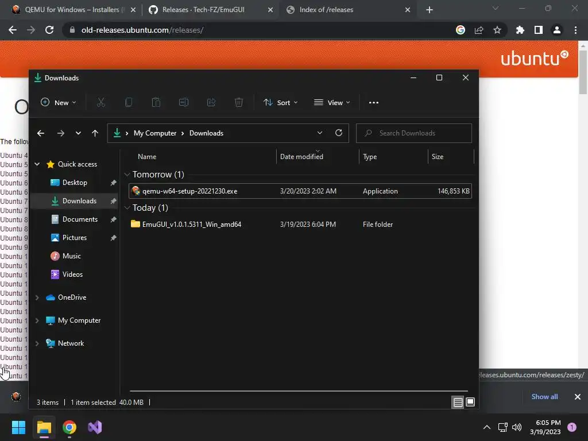This screenshot has height=441, width=588.
Task: Refresh the Downloads folder view
Action: click(x=339, y=133)
